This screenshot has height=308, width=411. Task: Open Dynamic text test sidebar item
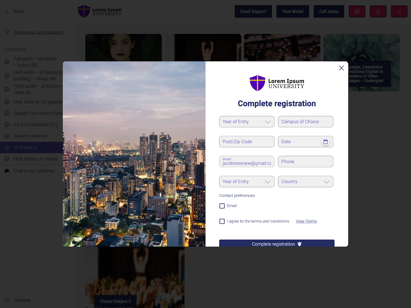click(x=31, y=136)
